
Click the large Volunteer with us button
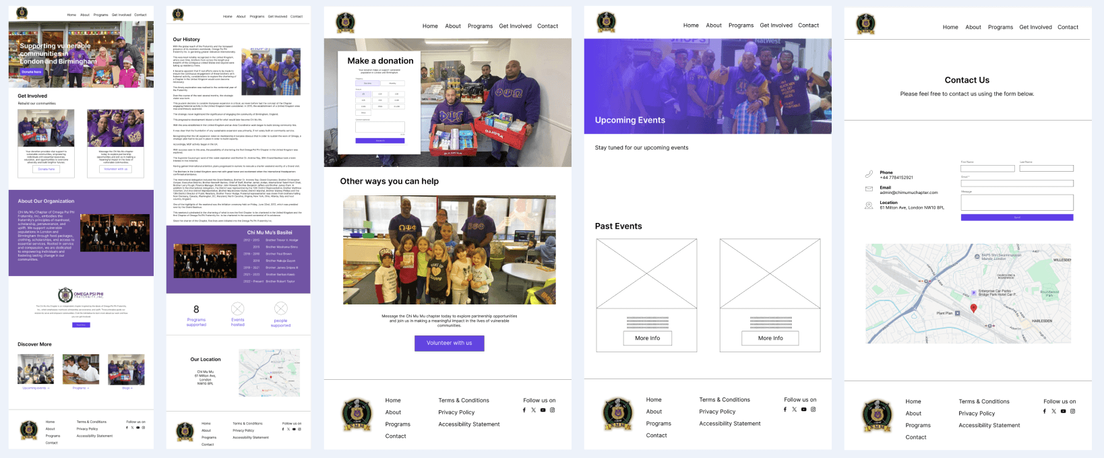[x=449, y=343]
